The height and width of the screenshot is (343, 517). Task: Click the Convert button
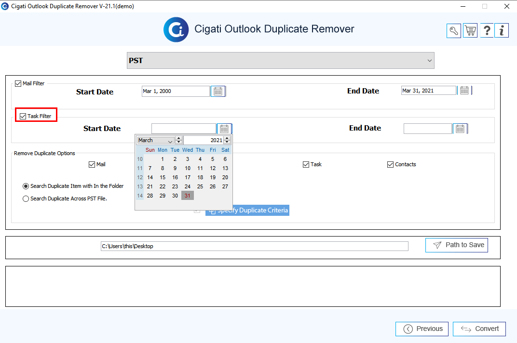pos(479,329)
